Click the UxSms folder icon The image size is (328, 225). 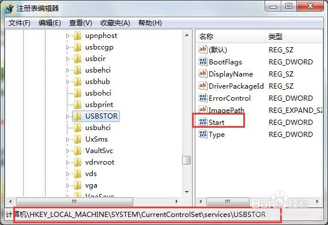[x=78, y=139]
